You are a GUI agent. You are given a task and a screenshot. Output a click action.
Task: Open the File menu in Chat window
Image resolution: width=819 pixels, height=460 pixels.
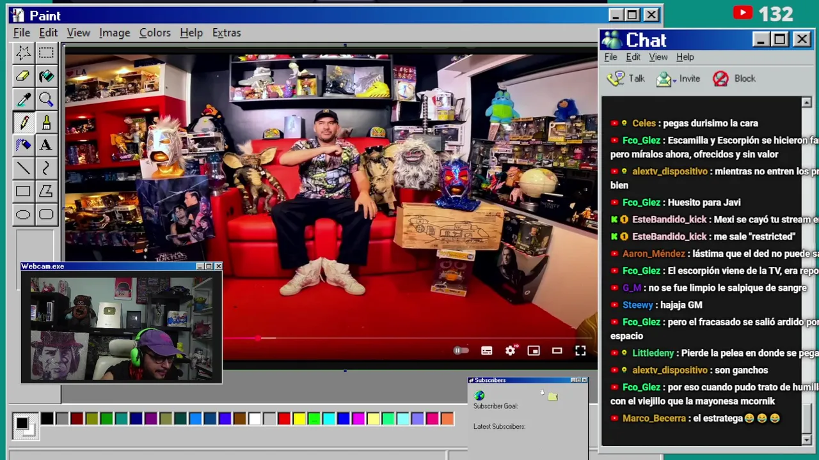(610, 57)
